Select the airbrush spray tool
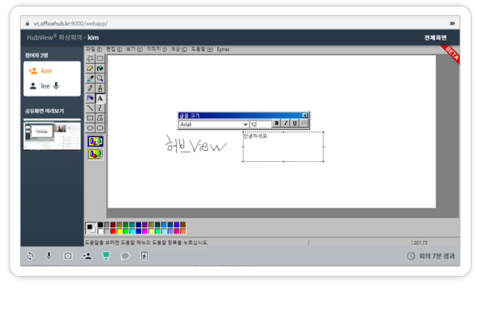 click(x=90, y=98)
